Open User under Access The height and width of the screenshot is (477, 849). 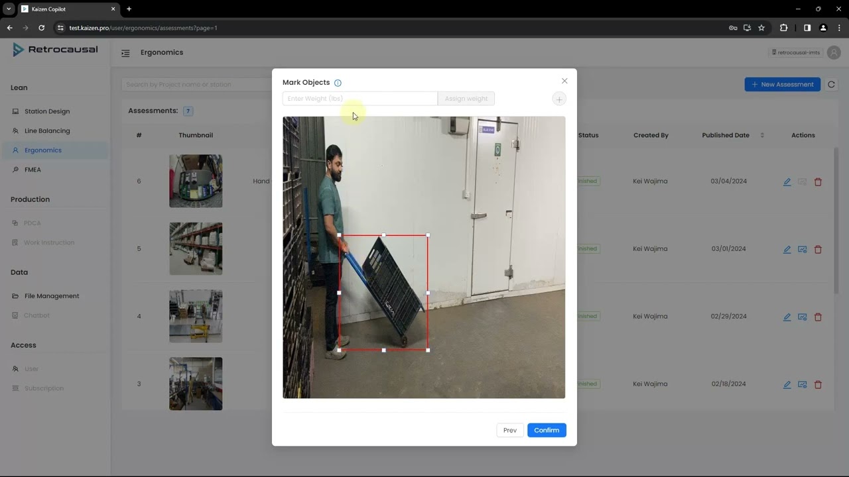[31, 369]
